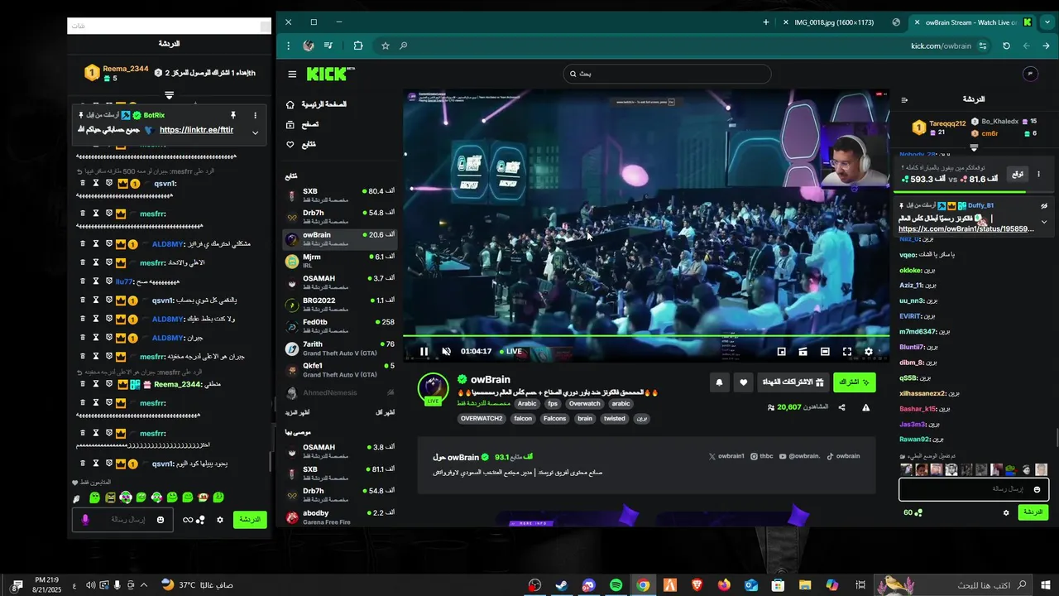The width and height of the screenshot is (1059, 596).
Task: Click the Windows Start button
Action: (1047, 585)
